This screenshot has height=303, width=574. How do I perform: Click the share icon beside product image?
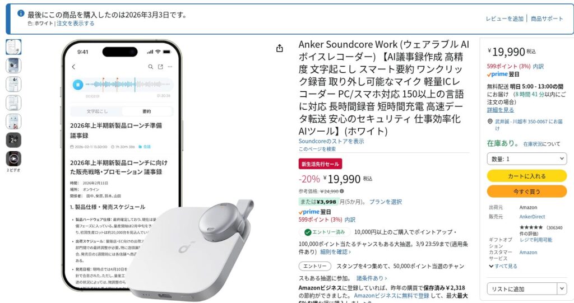pos(280,48)
